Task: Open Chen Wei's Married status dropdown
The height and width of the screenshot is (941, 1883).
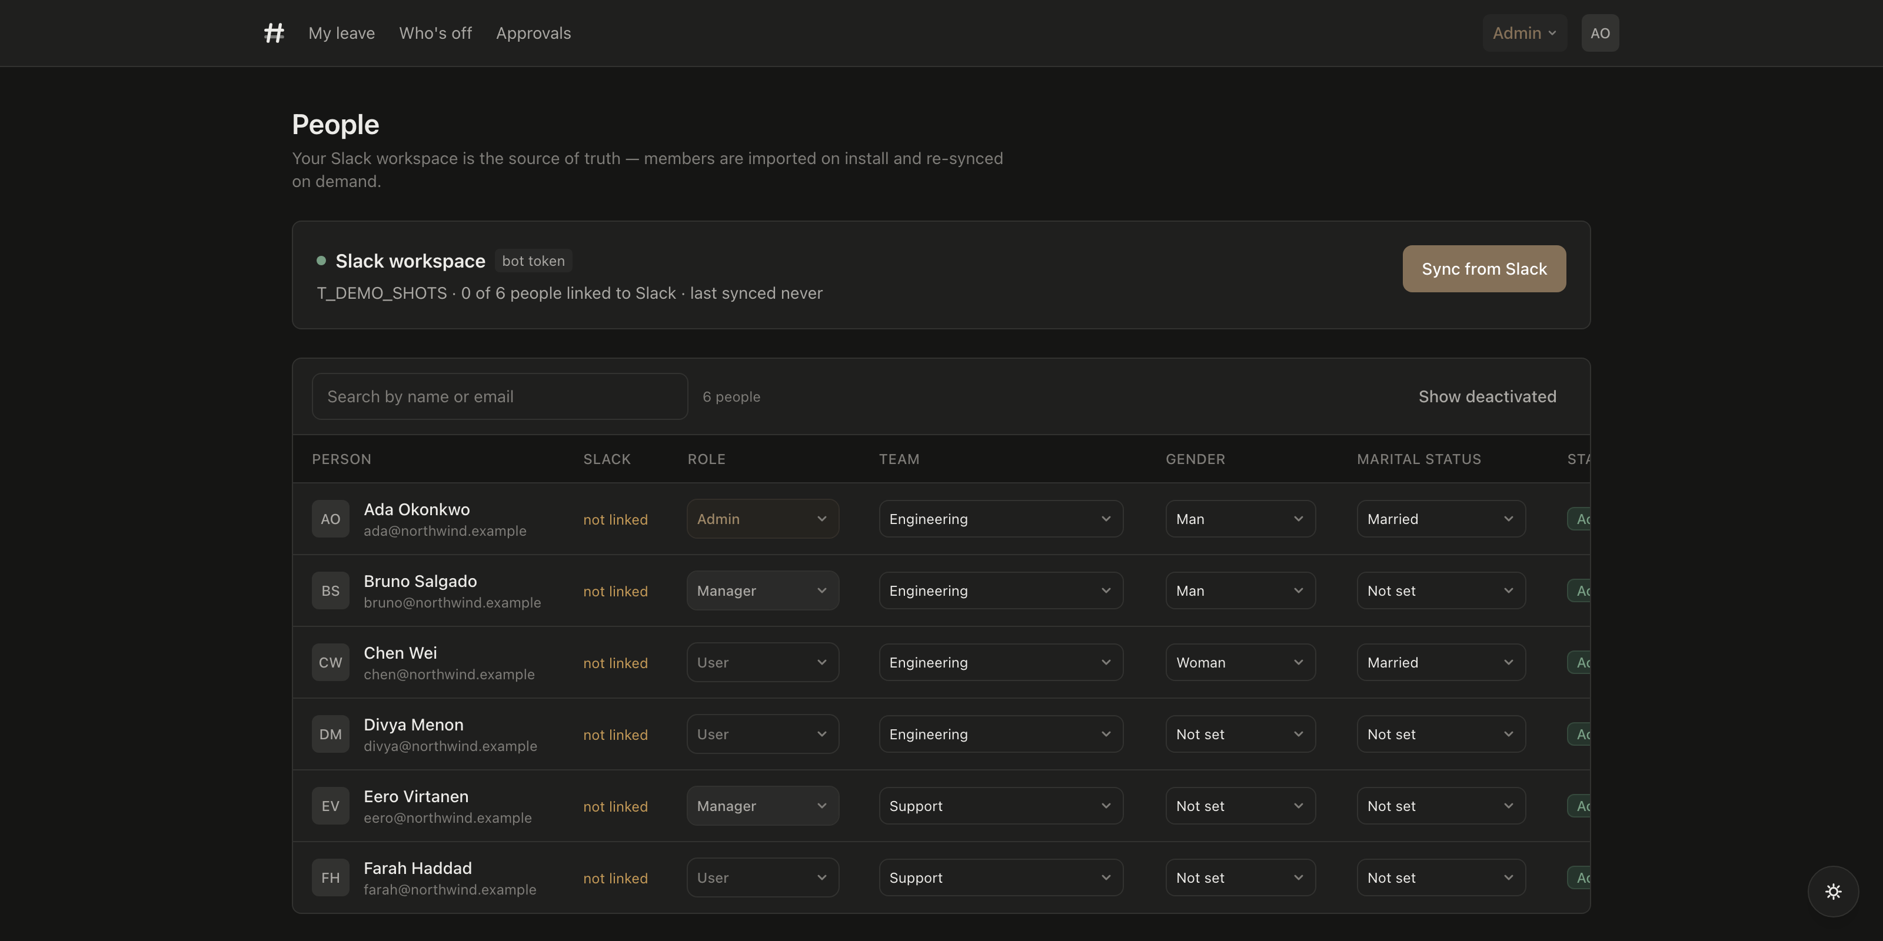Action: (1440, 662)
